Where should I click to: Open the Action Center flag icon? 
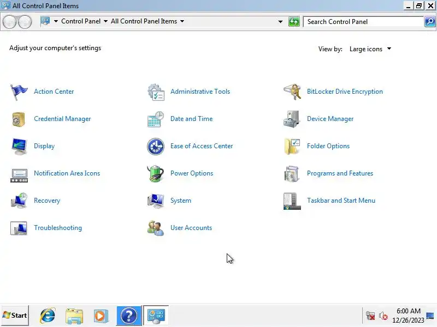(19, 92)
